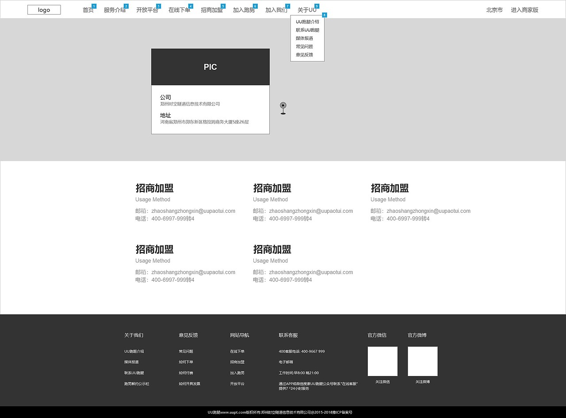Click the 进入商家版 link in header
The height and width of the screenshot is (418, 566).
point(524,10)
